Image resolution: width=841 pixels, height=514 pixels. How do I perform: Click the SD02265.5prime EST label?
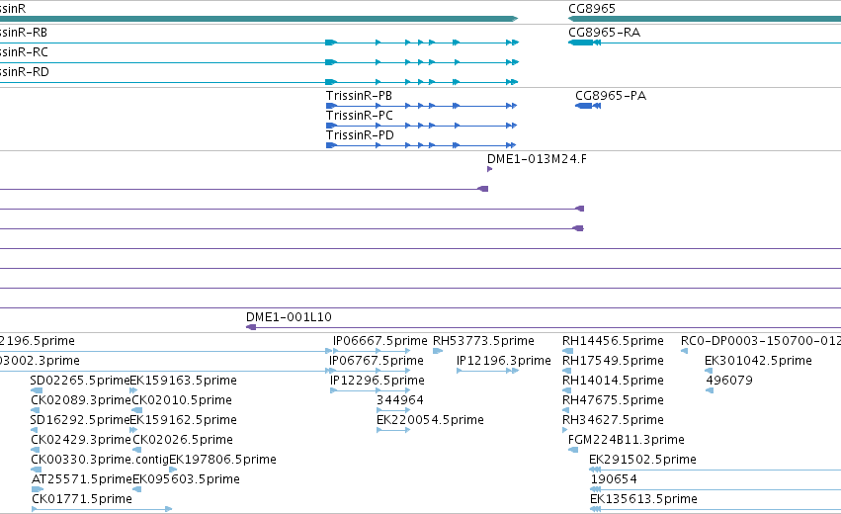coord(80,381)
